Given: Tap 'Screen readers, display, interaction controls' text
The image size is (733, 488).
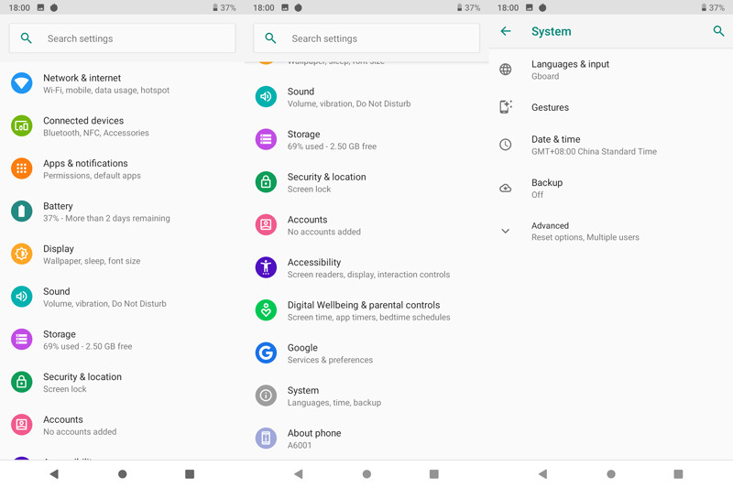Looking at the screenshot, I should pyautogui.click(x=368, y=275).
